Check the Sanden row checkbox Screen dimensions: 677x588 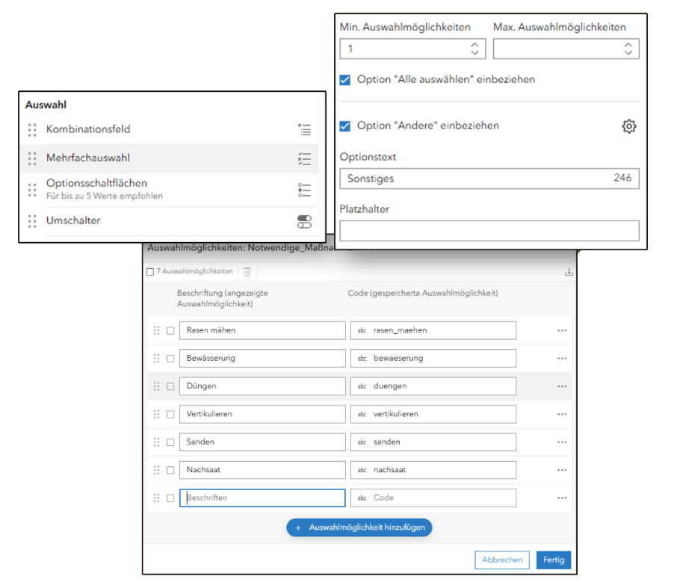pos(170,442)
